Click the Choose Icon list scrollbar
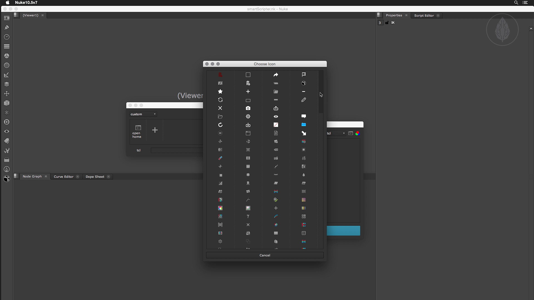Image resolution: width=534 pixels, height=300 pixels. (321, 92)
